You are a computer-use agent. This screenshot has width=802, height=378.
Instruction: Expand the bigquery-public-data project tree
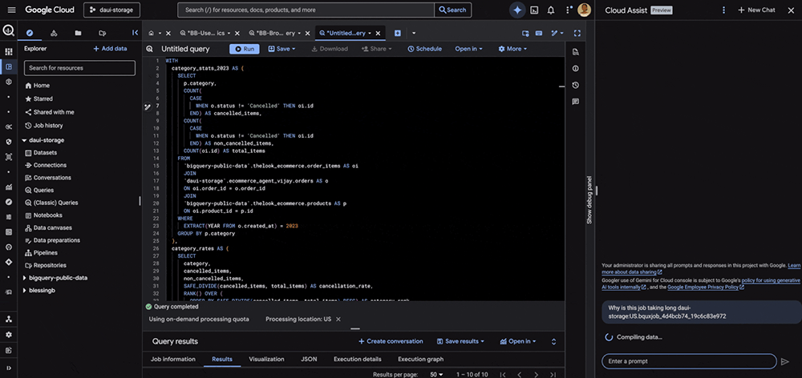point(24,277)
